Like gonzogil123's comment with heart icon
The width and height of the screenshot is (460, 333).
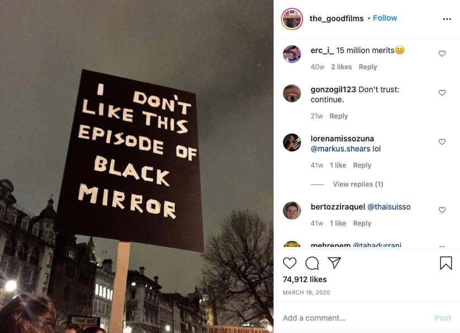point(442,92)
